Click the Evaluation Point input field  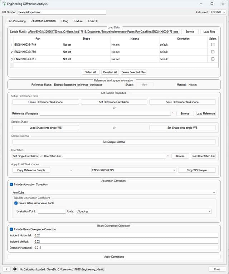tap(52, 211)
